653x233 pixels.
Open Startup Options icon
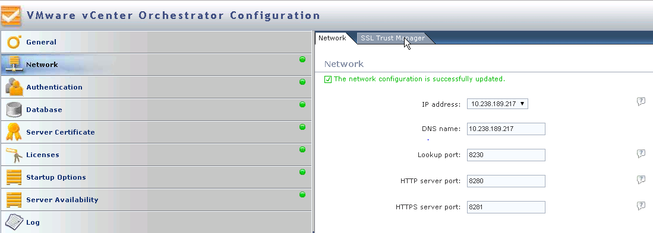pos(14,177)
